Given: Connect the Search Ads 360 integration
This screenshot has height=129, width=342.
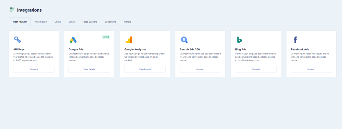Looking at the screenshot, I should coord(200,69).
